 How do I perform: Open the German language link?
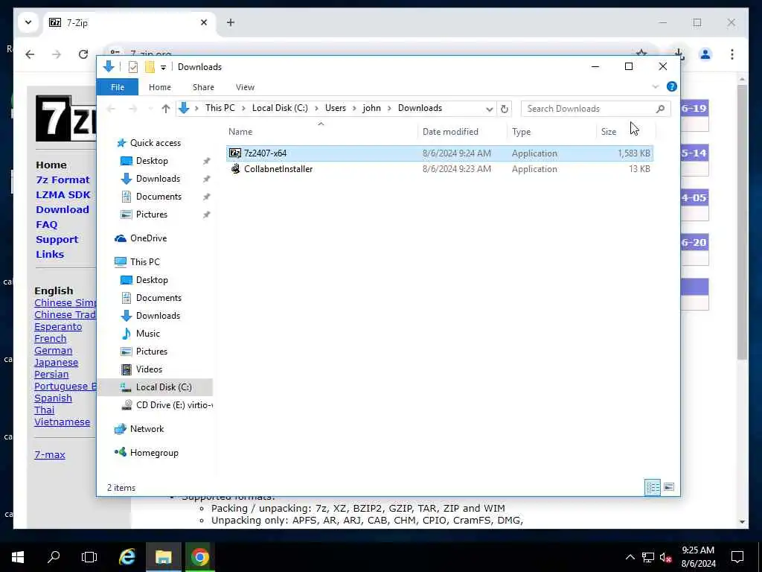tap(53, 350)
